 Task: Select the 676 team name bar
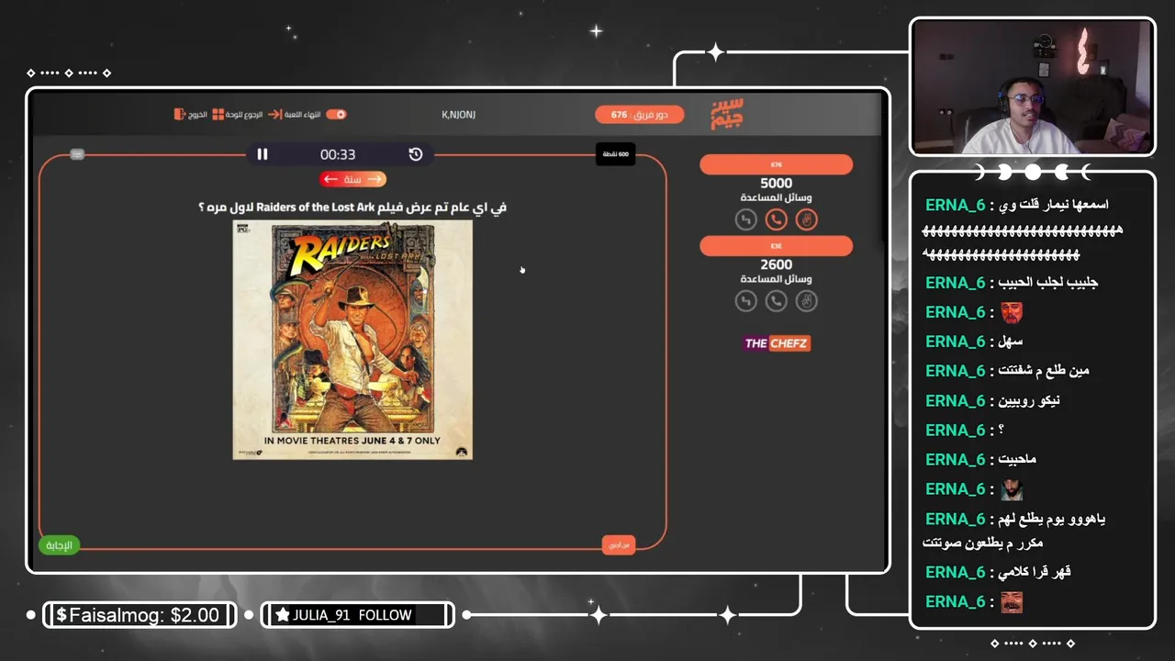776,164
